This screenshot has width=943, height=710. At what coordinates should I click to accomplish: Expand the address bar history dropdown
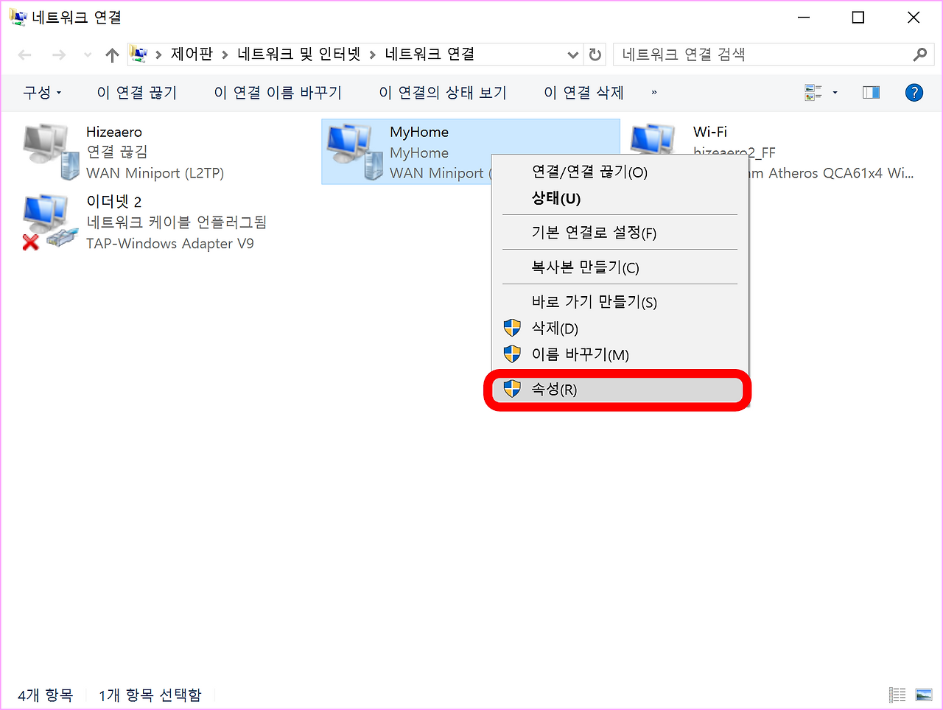tap(572, 55)
